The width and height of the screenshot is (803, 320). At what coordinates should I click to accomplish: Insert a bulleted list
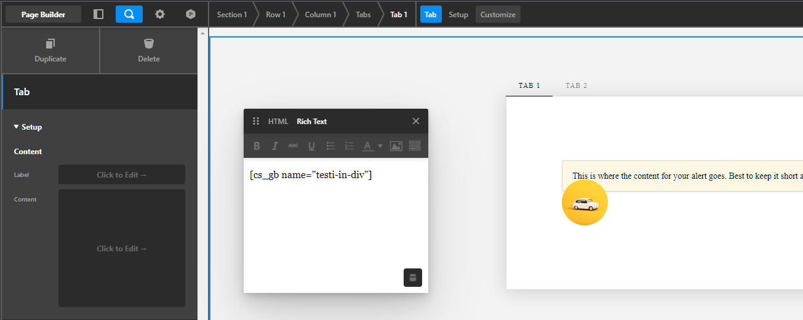tap(330, 146)
